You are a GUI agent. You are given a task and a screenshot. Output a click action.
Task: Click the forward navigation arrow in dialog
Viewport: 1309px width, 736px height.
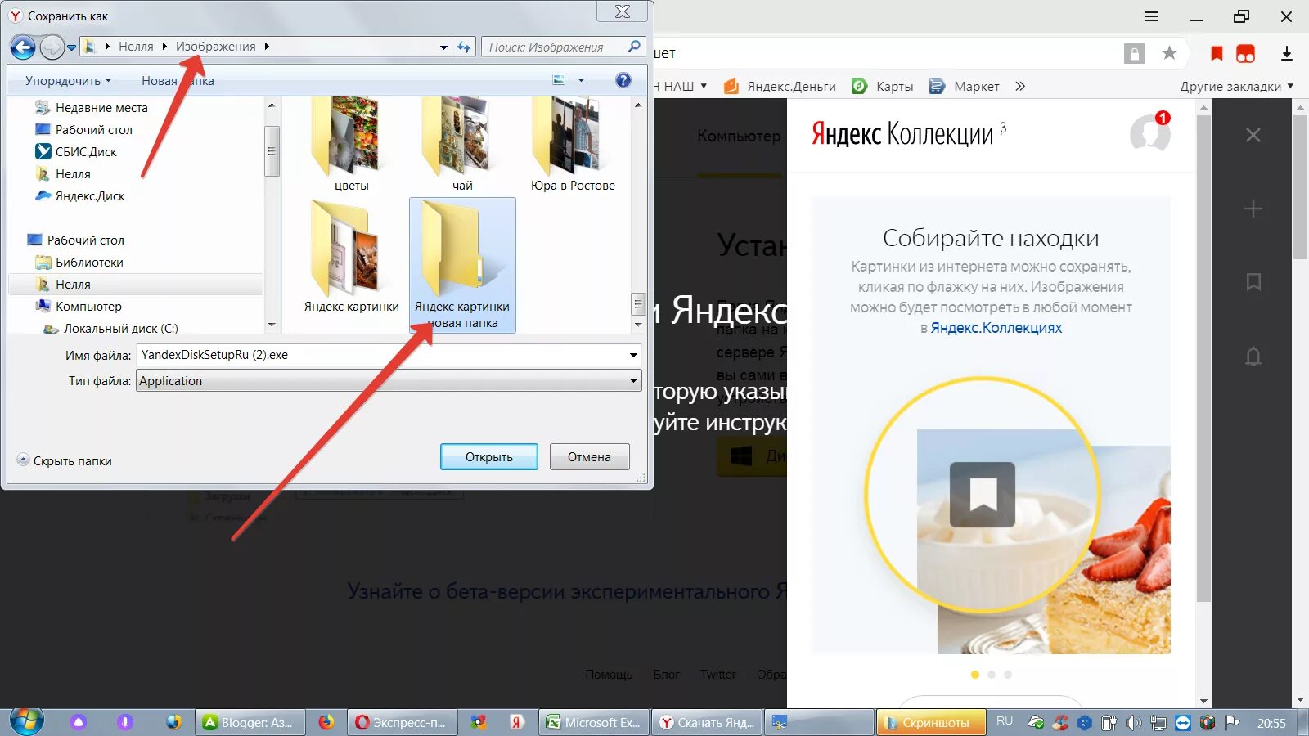point(52,47)
